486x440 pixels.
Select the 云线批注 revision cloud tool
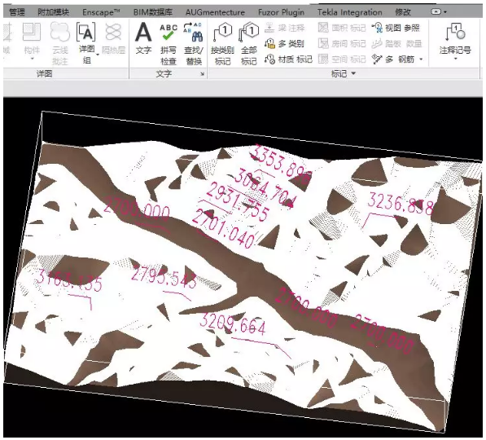tap(59, 43)
